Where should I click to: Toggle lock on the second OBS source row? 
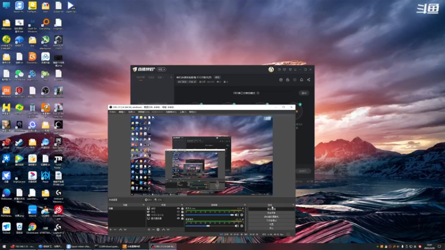tap(182, 212)
